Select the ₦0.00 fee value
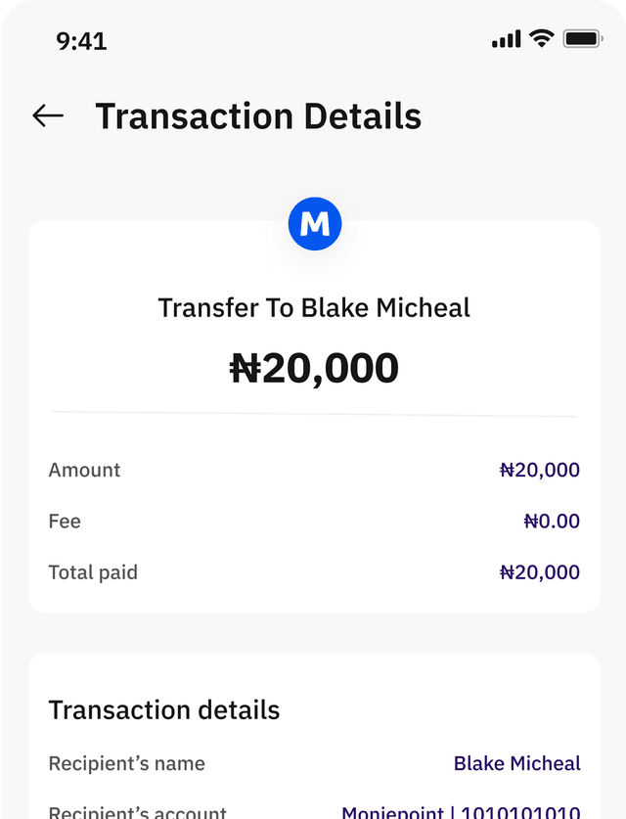This screenshot has height=819, width=626. coord(552,522)
